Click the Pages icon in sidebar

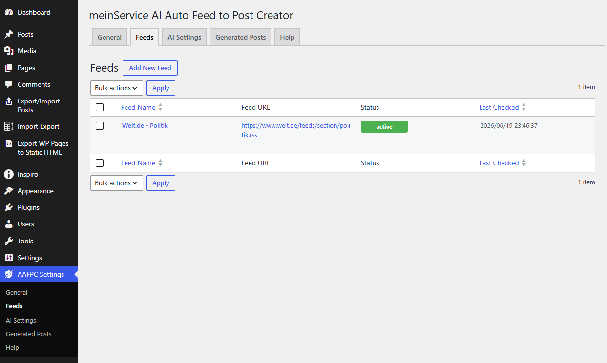[9, 68]
